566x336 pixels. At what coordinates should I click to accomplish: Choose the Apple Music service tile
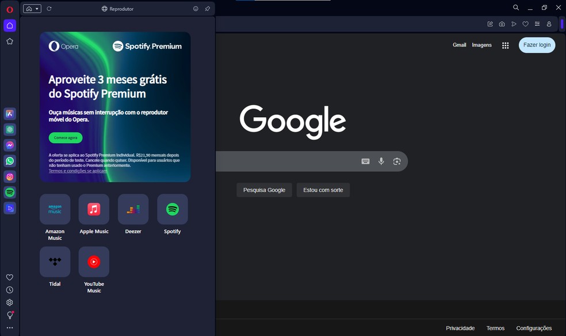94,210
